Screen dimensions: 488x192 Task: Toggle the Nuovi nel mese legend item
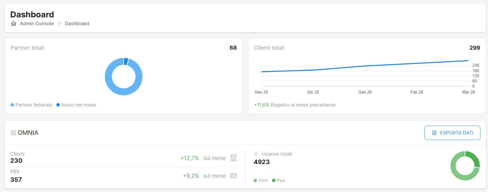76,105
